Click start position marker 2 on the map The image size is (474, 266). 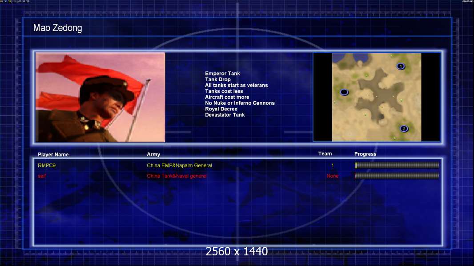404,129
